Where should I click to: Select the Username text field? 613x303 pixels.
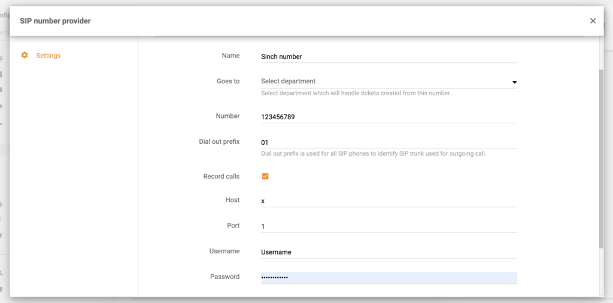point(388,252)
